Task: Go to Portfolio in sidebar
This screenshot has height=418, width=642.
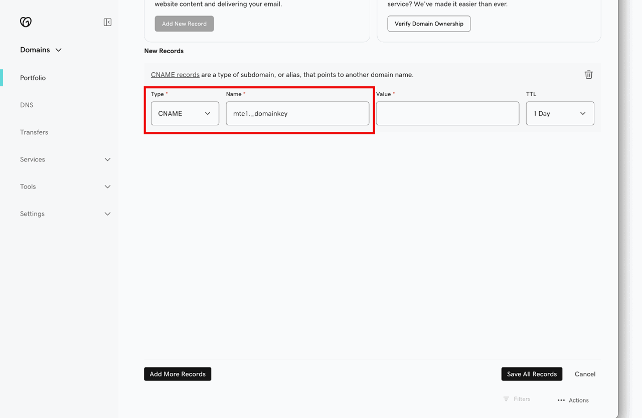Action: pyautogui.click(x=33, y=78)
